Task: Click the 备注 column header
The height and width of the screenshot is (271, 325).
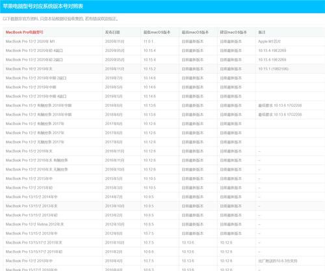Action: click(x=262, y=32)
